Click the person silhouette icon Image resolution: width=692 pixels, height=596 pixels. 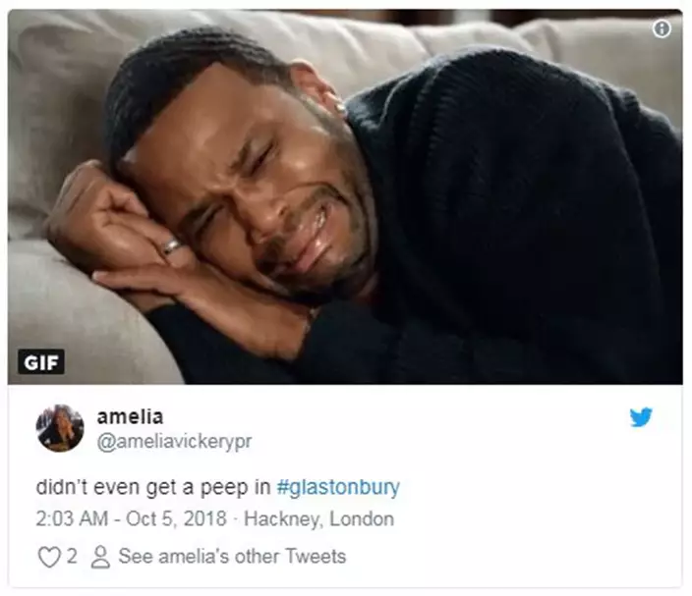point(100,557)
